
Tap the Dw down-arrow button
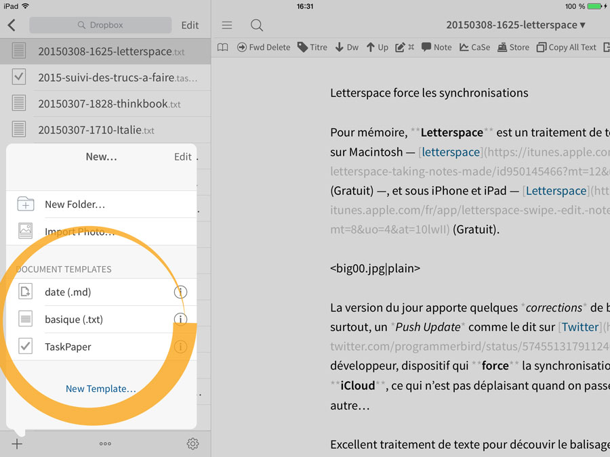pyautogui.click(x=346, y=47)
